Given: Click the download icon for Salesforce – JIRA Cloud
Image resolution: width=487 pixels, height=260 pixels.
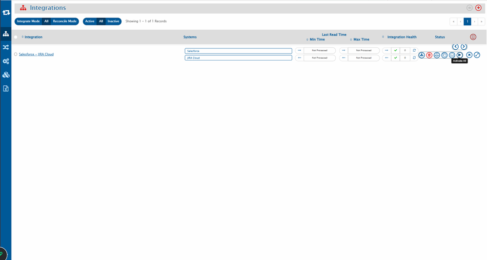Looking at the screenshot, I should click(x=422, y=55).
